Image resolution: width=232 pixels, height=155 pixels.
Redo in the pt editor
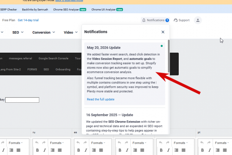pyautogui.click(x=209, y=143)
